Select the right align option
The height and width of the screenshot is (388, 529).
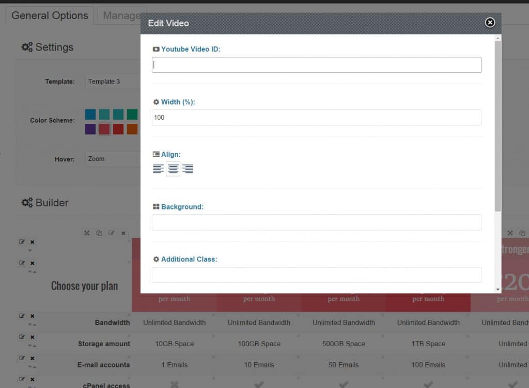point(188,169)
